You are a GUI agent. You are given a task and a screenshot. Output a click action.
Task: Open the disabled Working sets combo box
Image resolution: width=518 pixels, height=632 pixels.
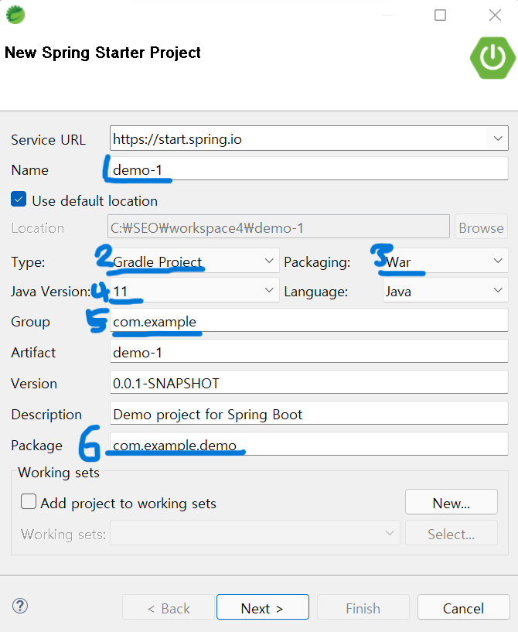255,533
